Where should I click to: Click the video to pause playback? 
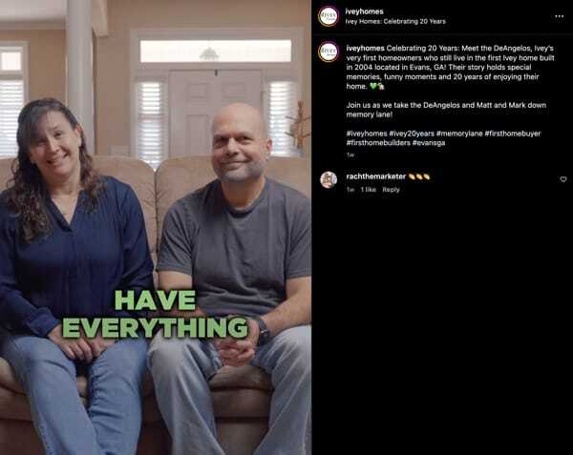pyautogui.click(x=156, y=227)
